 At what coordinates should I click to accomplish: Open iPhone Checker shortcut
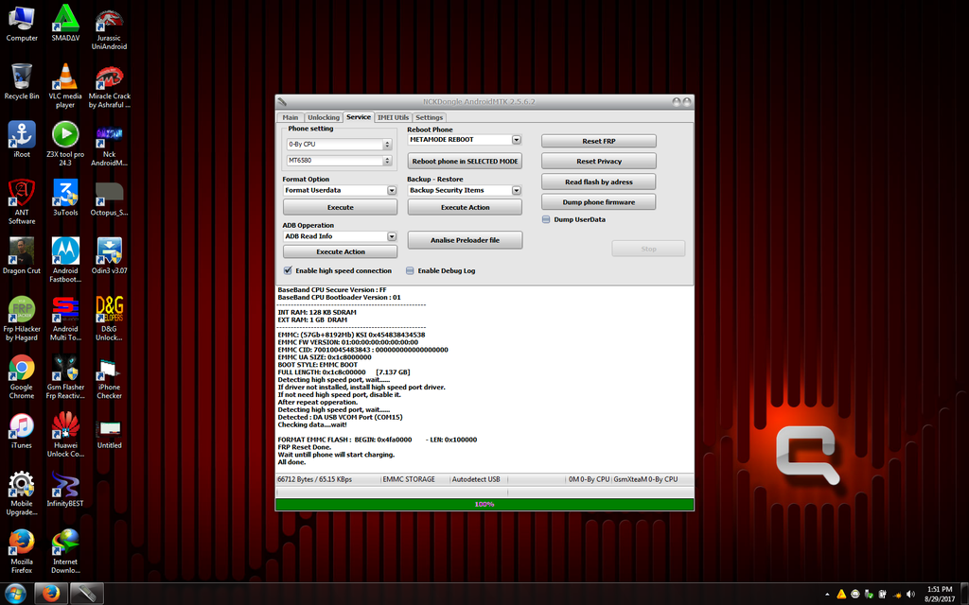110,376
